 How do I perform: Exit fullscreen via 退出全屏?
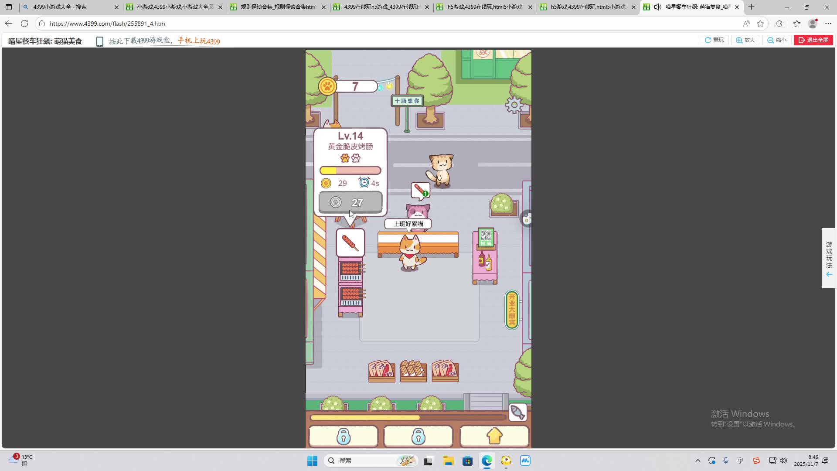(813, 40)
